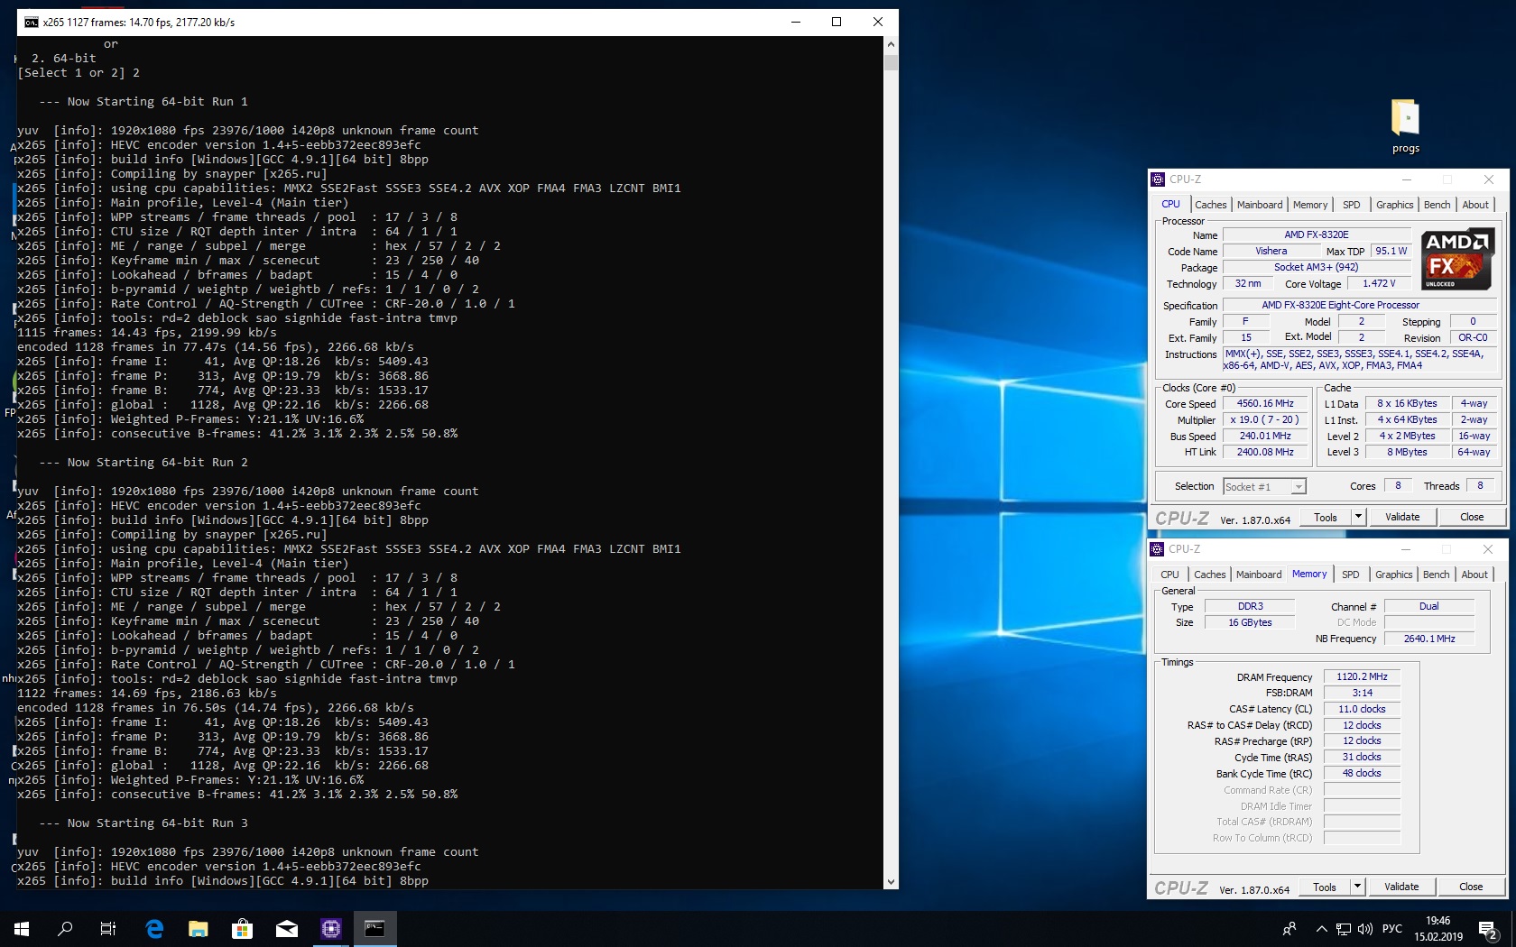Open the notification Action Center

coord(1487,928)
